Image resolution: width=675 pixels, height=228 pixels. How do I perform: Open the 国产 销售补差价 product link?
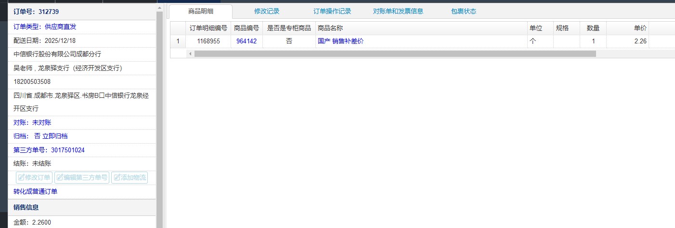pyautogui.click(x=340, y=41)
